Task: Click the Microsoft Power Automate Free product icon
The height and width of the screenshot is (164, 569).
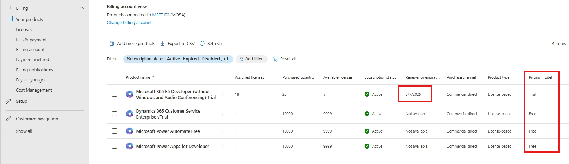Action: [130, 131]
